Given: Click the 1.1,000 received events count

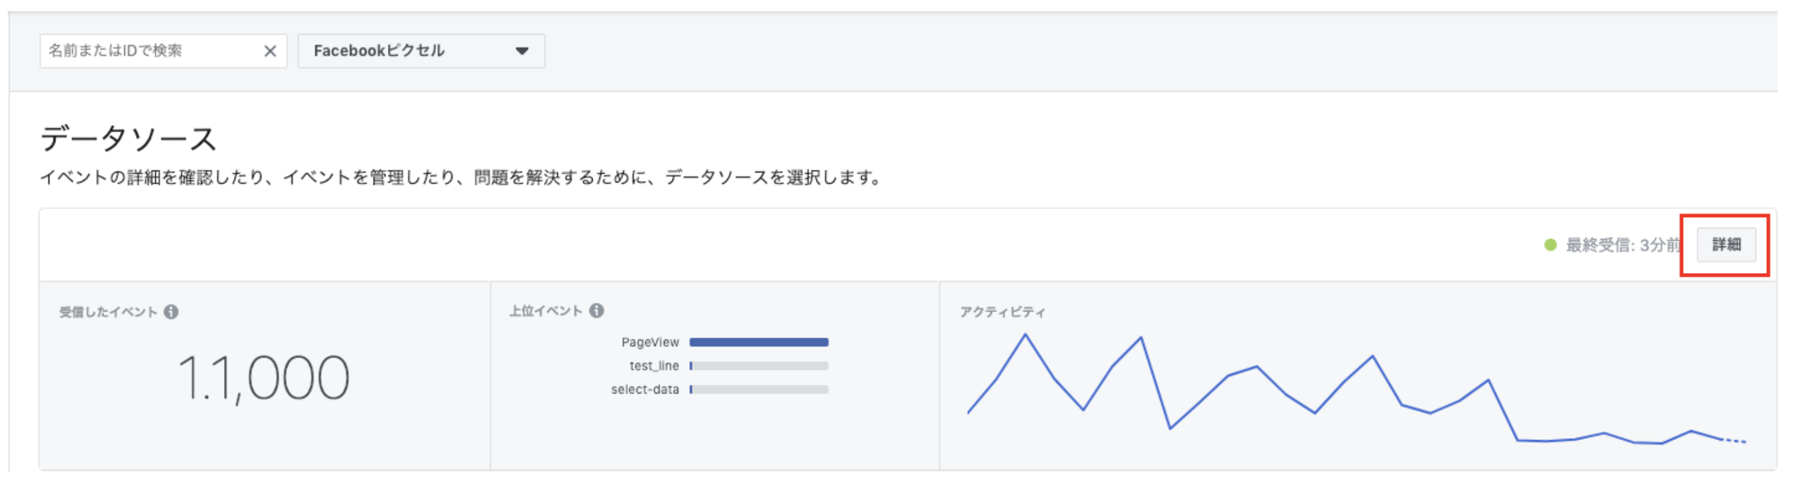Looking at the screenshot, I should [263, 377].
